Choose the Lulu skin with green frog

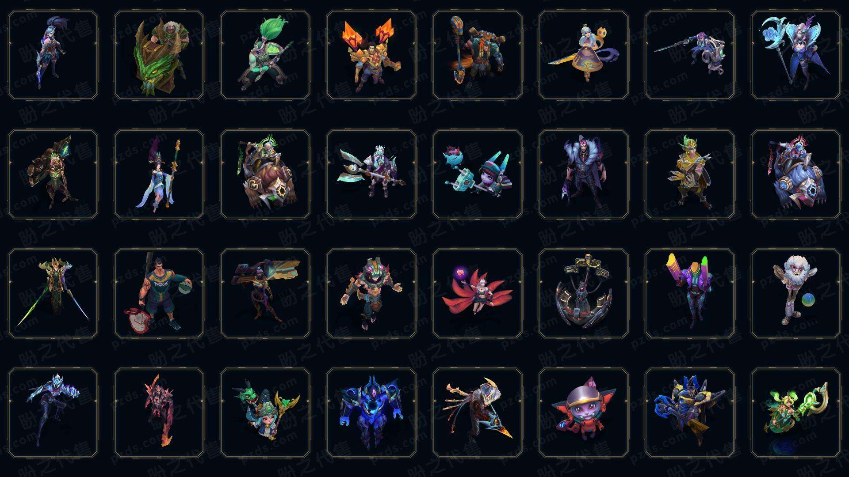[x=265, y=413]
